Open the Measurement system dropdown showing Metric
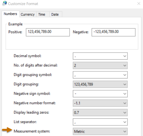 tap(100, 131)
